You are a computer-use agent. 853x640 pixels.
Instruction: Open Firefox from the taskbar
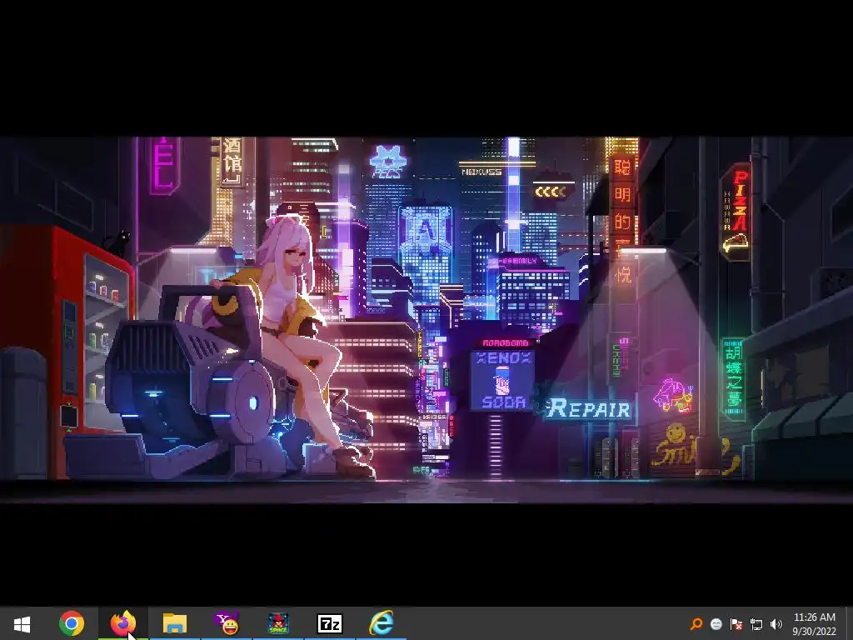pos(123,623)
